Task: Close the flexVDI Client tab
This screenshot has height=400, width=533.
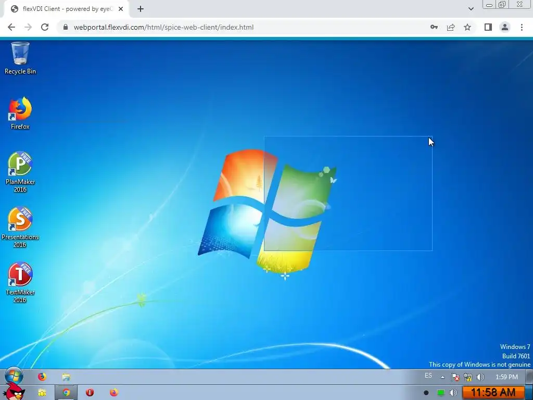Action: click(121, 9)
